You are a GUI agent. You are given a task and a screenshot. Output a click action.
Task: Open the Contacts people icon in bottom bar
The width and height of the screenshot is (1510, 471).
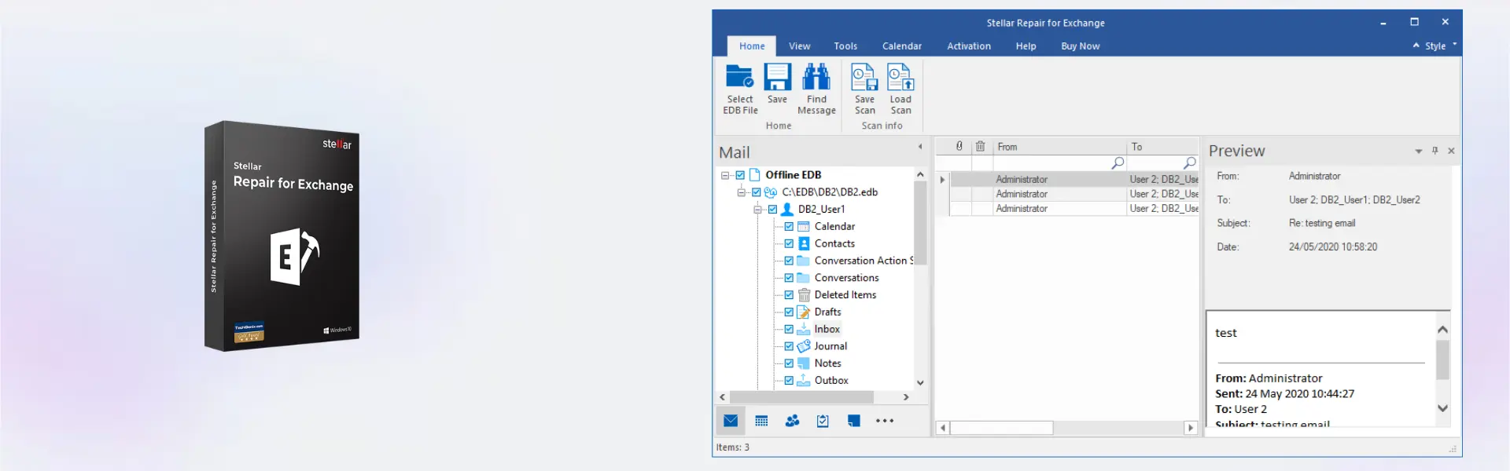point(792,421)
